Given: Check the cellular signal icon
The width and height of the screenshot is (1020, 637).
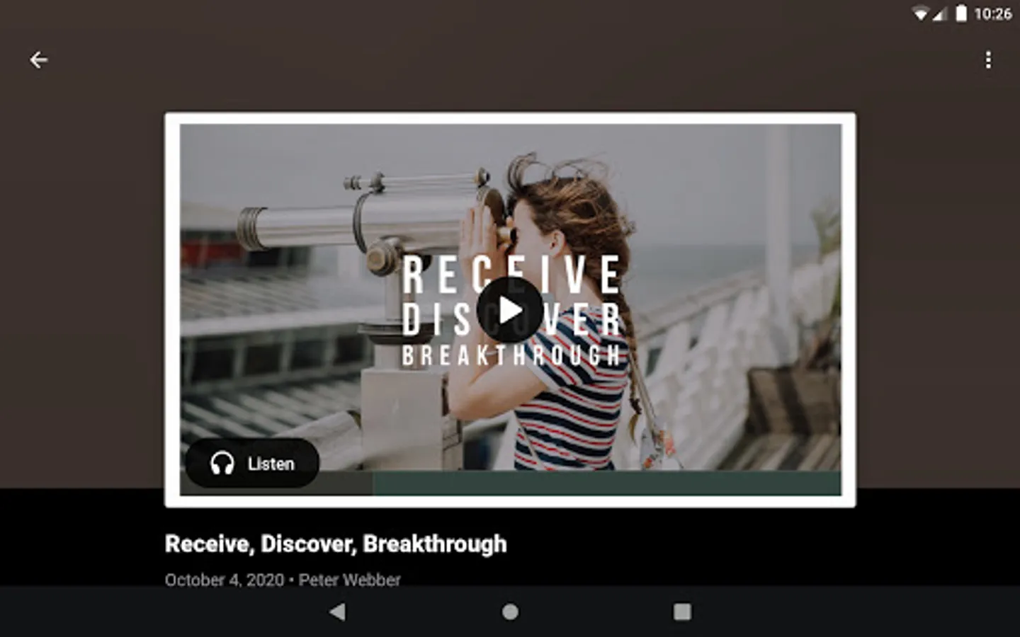Looking at the screenshot, I should point(940,13).
